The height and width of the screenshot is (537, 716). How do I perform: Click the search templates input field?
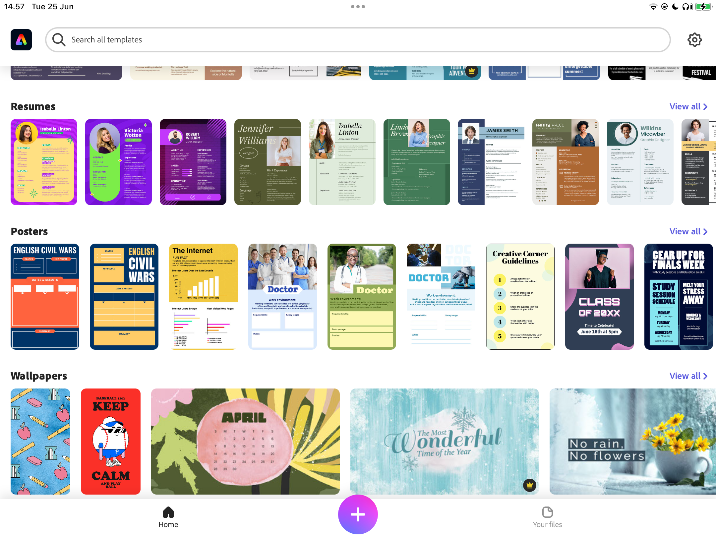358,39
